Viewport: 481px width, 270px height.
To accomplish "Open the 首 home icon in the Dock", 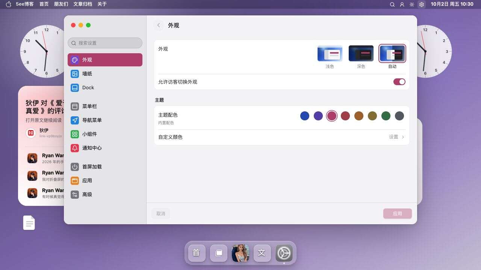I will 196,253.
